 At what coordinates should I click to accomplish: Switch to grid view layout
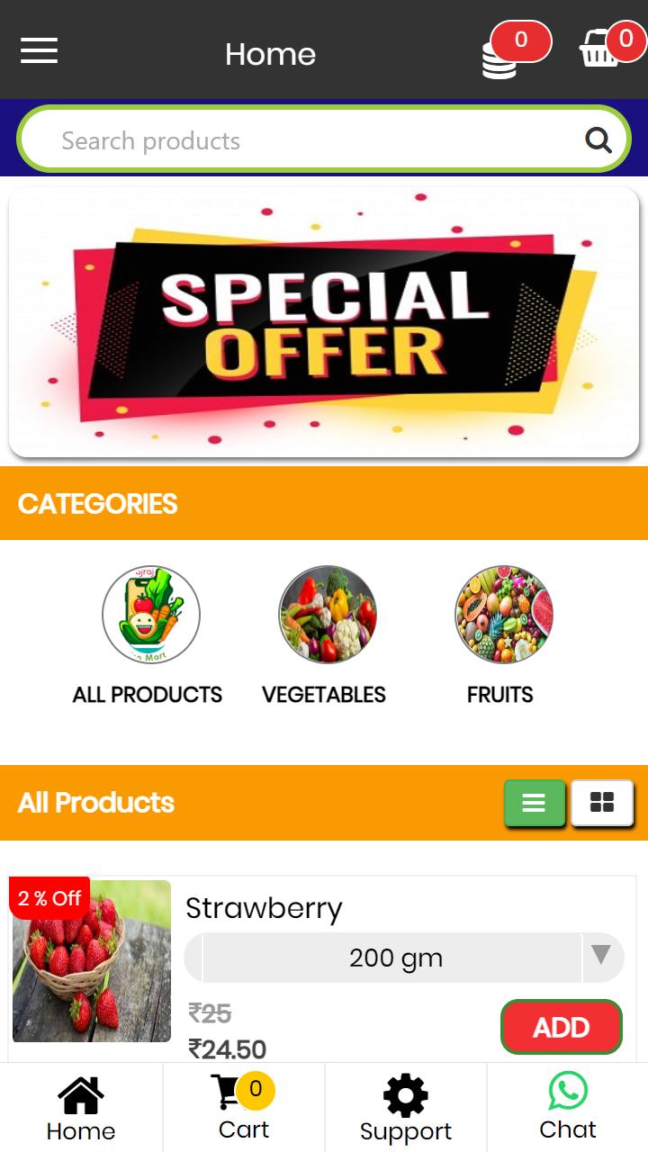point(602,802)
